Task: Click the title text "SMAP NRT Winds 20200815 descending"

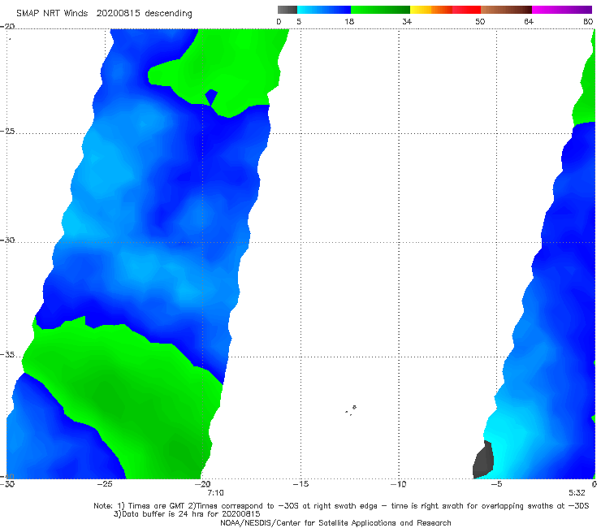Action: 104,14
